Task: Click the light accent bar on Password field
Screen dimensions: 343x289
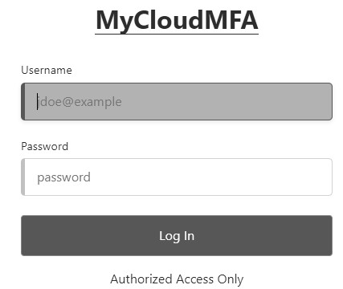Action: pyautogui.click(x=23, y=177)
